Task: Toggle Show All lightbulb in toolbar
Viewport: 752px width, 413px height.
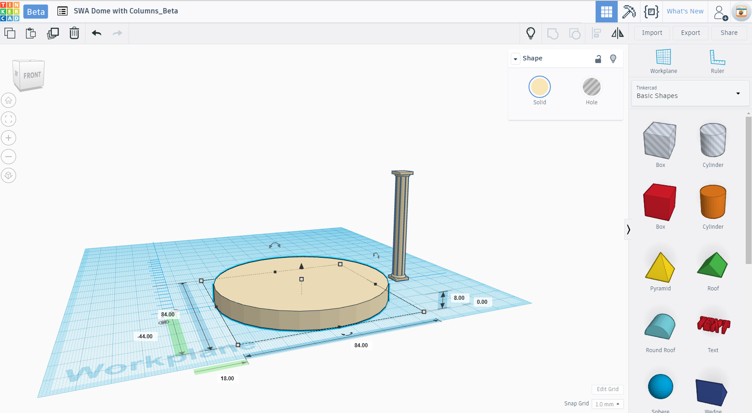Action: click(x=531, y=33)
